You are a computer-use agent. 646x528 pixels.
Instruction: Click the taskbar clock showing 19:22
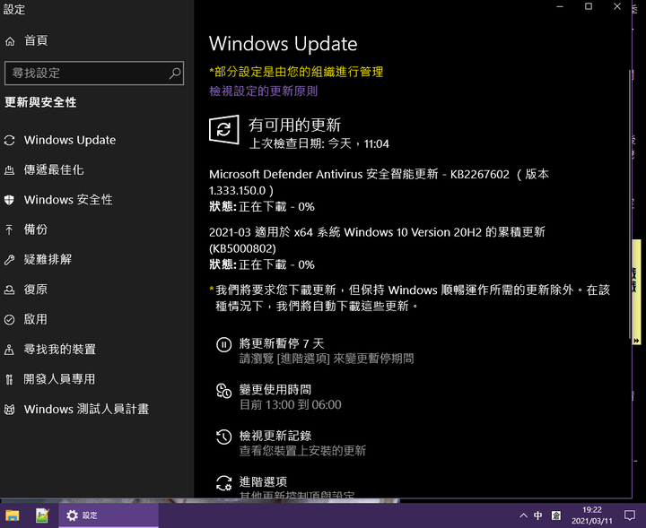[591, 515]
